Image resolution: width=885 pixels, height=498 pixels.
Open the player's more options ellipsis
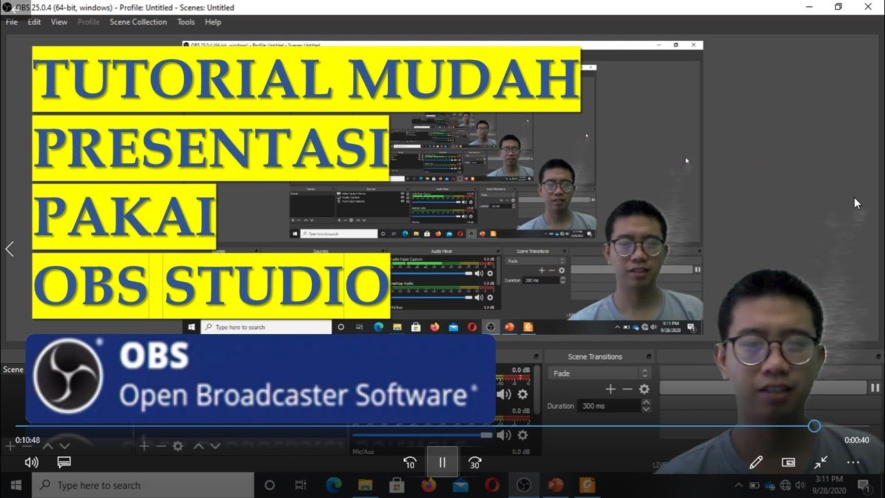tap(853, 462)
